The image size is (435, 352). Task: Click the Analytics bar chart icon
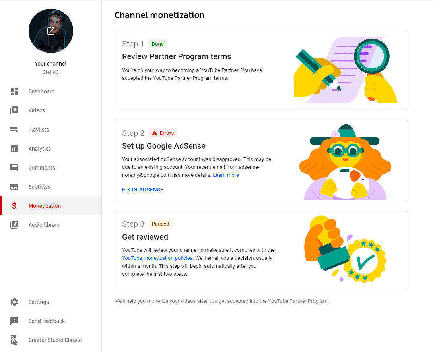[14, 149]
